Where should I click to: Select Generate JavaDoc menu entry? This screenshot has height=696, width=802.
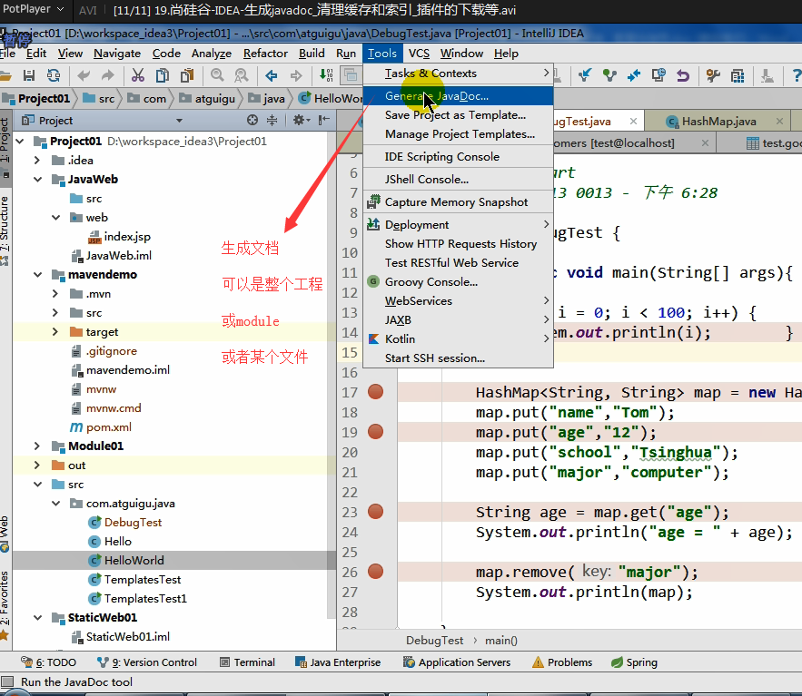point(459,96)
